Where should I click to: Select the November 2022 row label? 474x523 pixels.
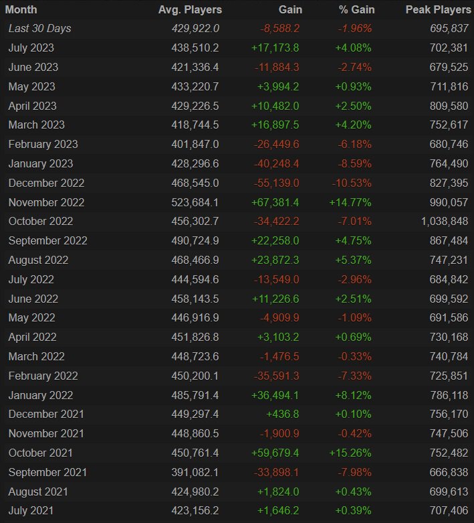pos(46,202)
